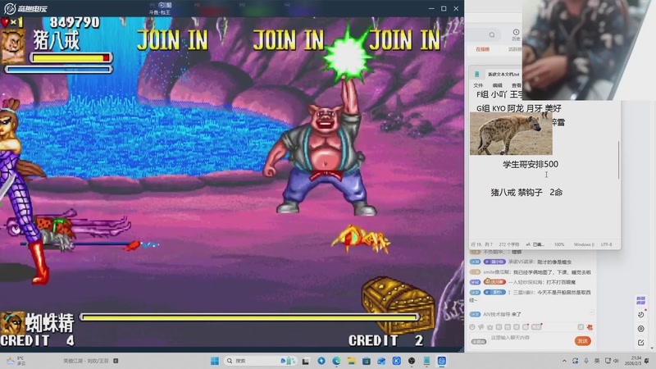Image resolution: width=656 pixels, height=369 pixels.
Task: Open the Notepad icon on the taskbar
Action: point(426,361)
